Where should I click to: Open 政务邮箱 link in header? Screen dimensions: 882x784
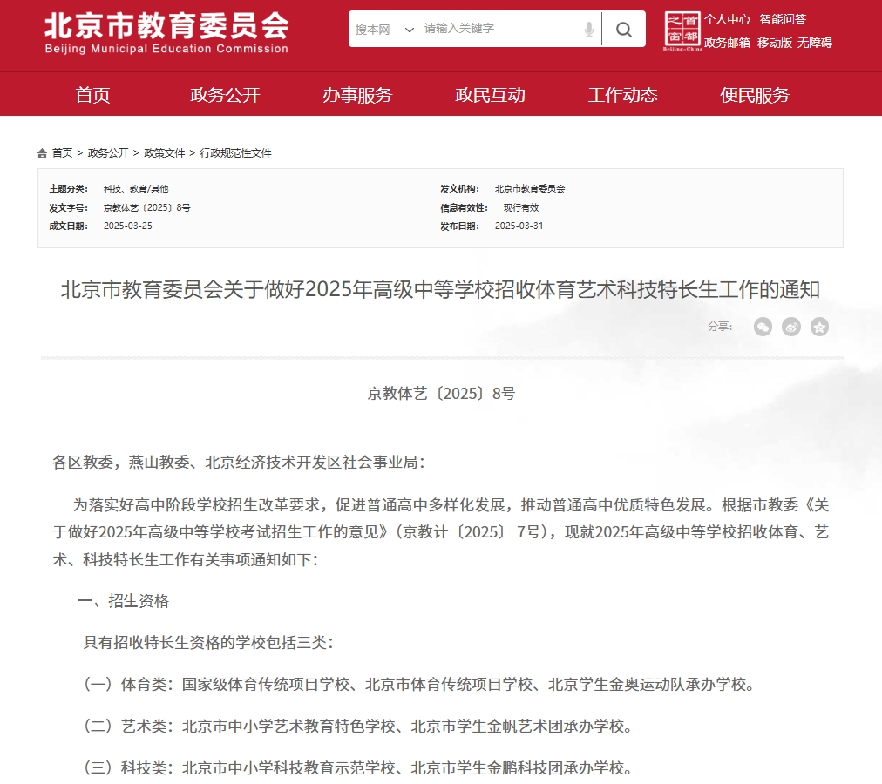click(728, 43)
